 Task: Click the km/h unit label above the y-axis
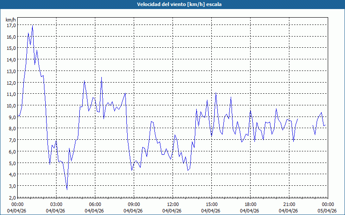(x=11, y=20)
